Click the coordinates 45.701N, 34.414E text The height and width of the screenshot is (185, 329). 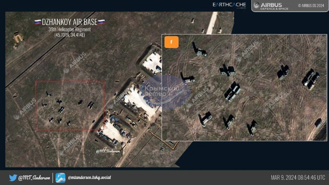pos(70,35)
